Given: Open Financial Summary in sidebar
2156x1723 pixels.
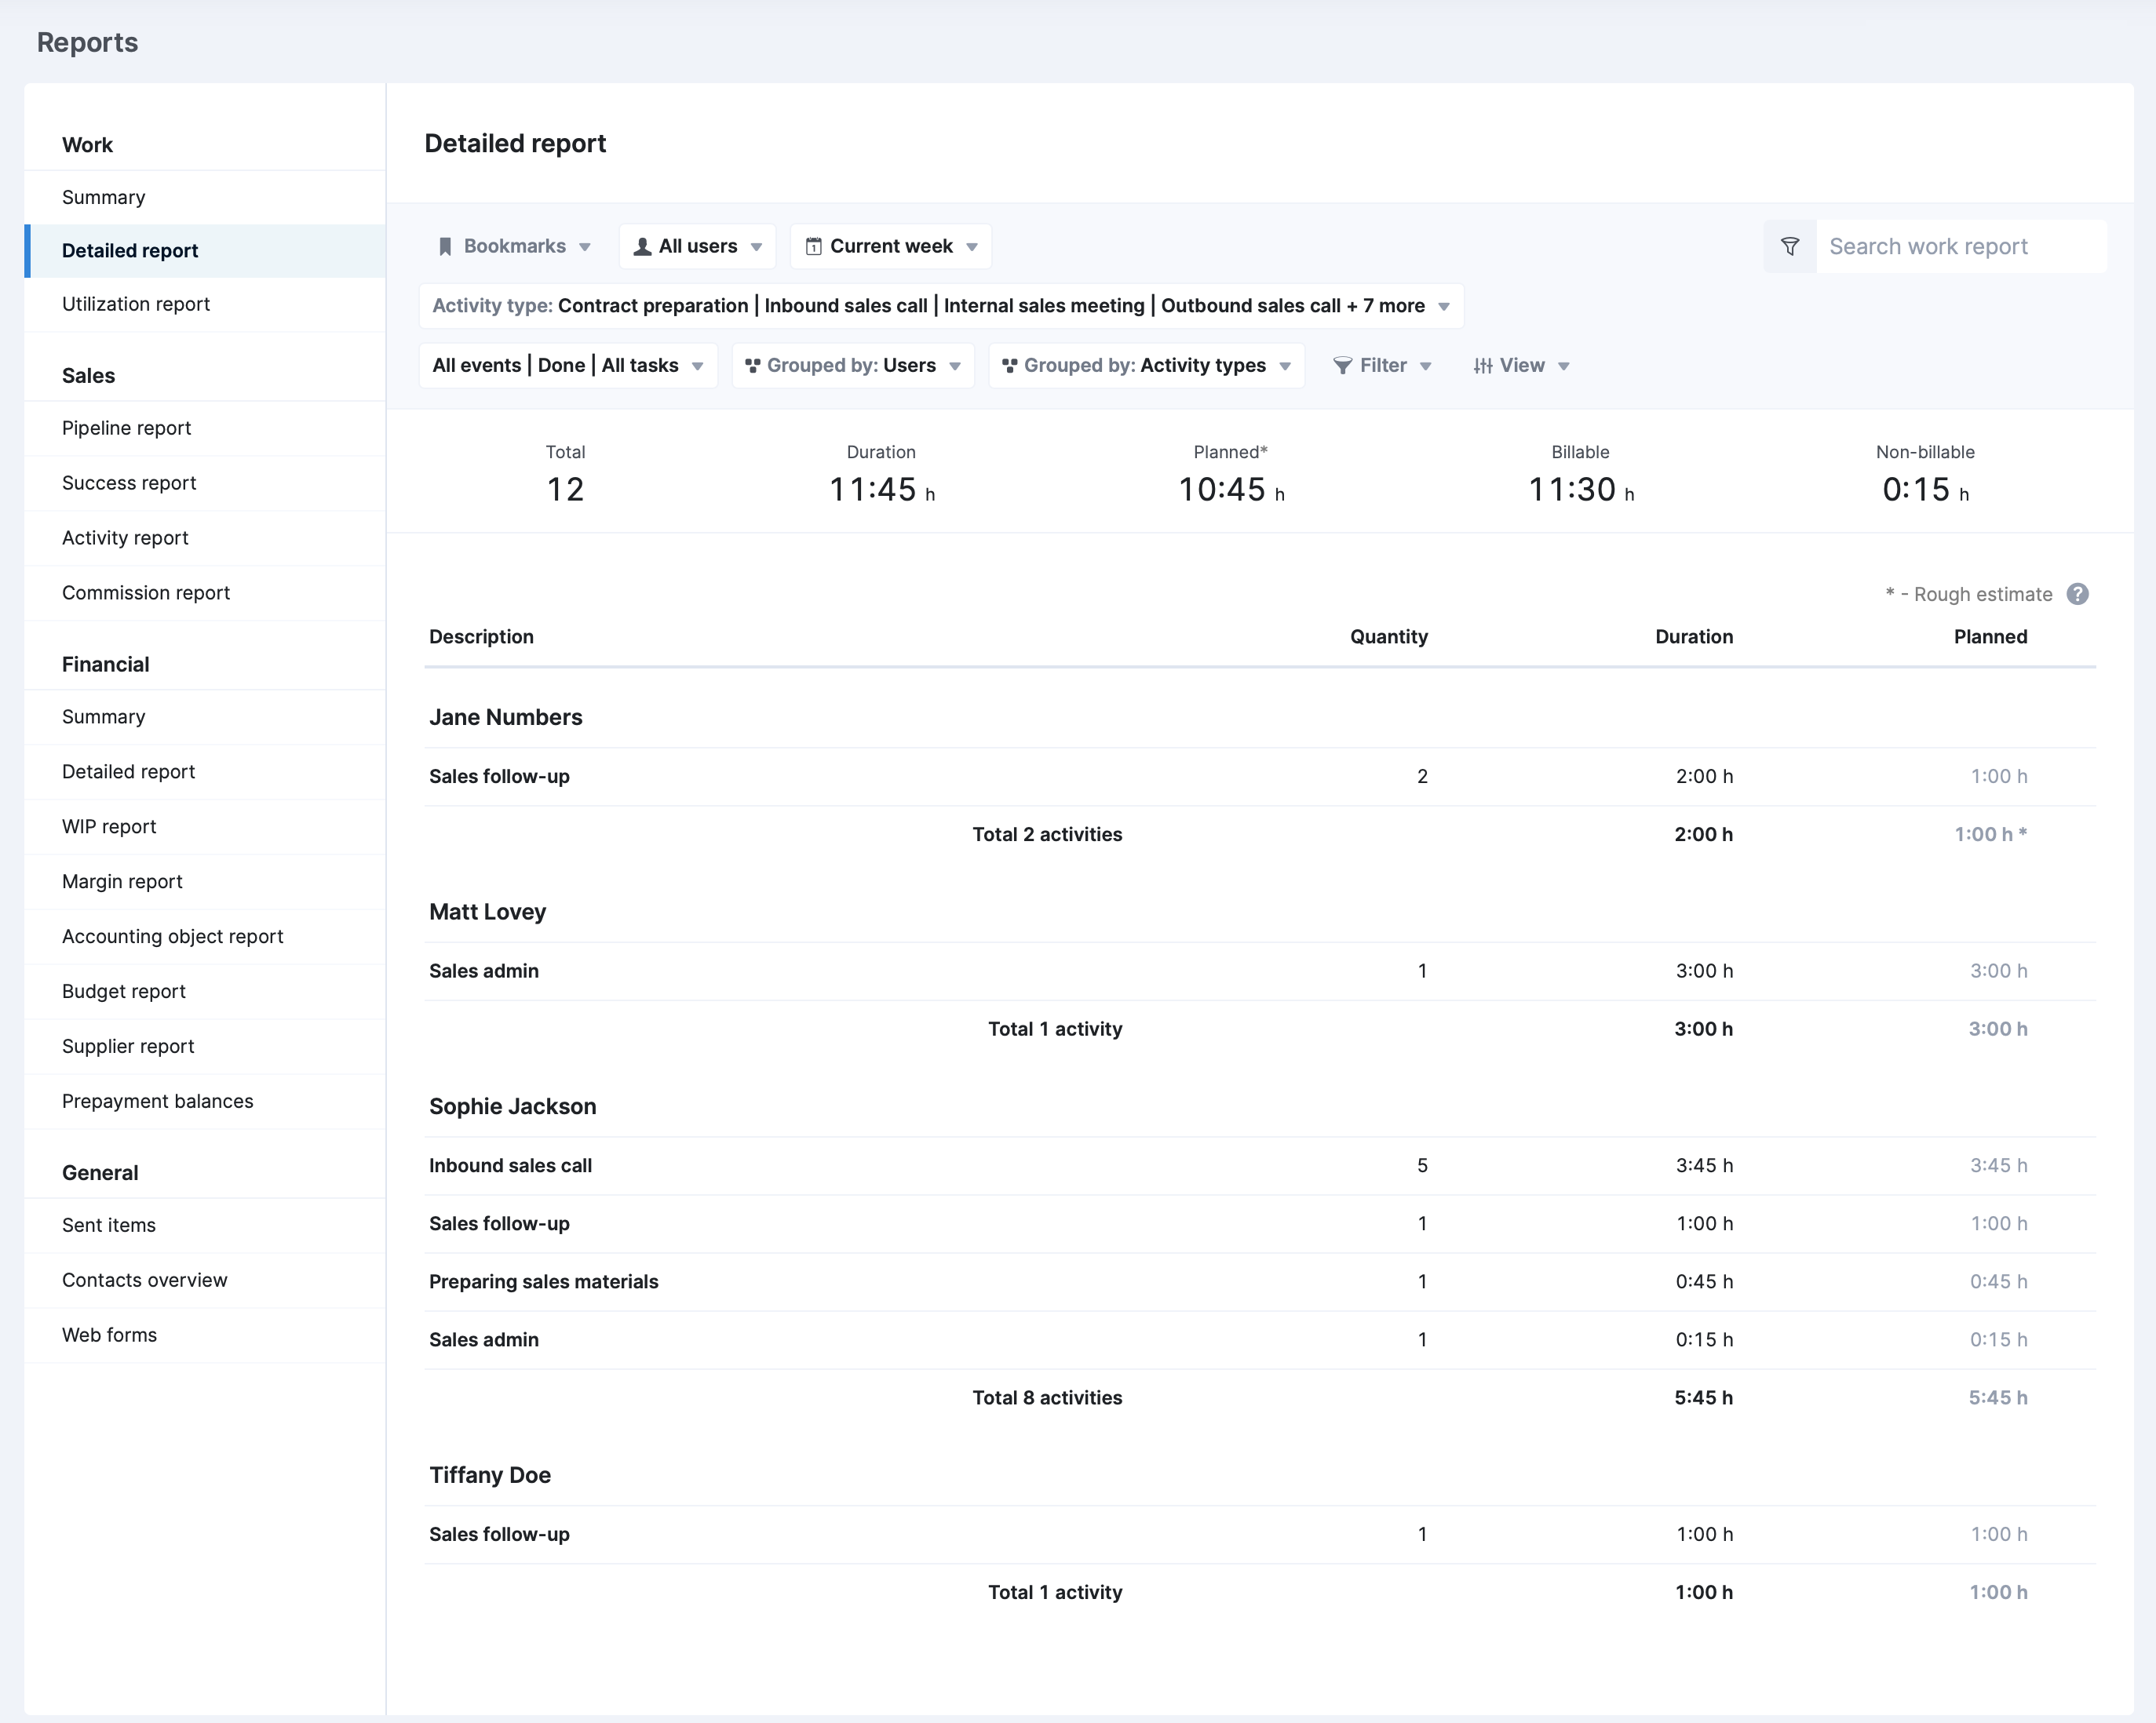Looking at the screenshot, I should 205,716.
